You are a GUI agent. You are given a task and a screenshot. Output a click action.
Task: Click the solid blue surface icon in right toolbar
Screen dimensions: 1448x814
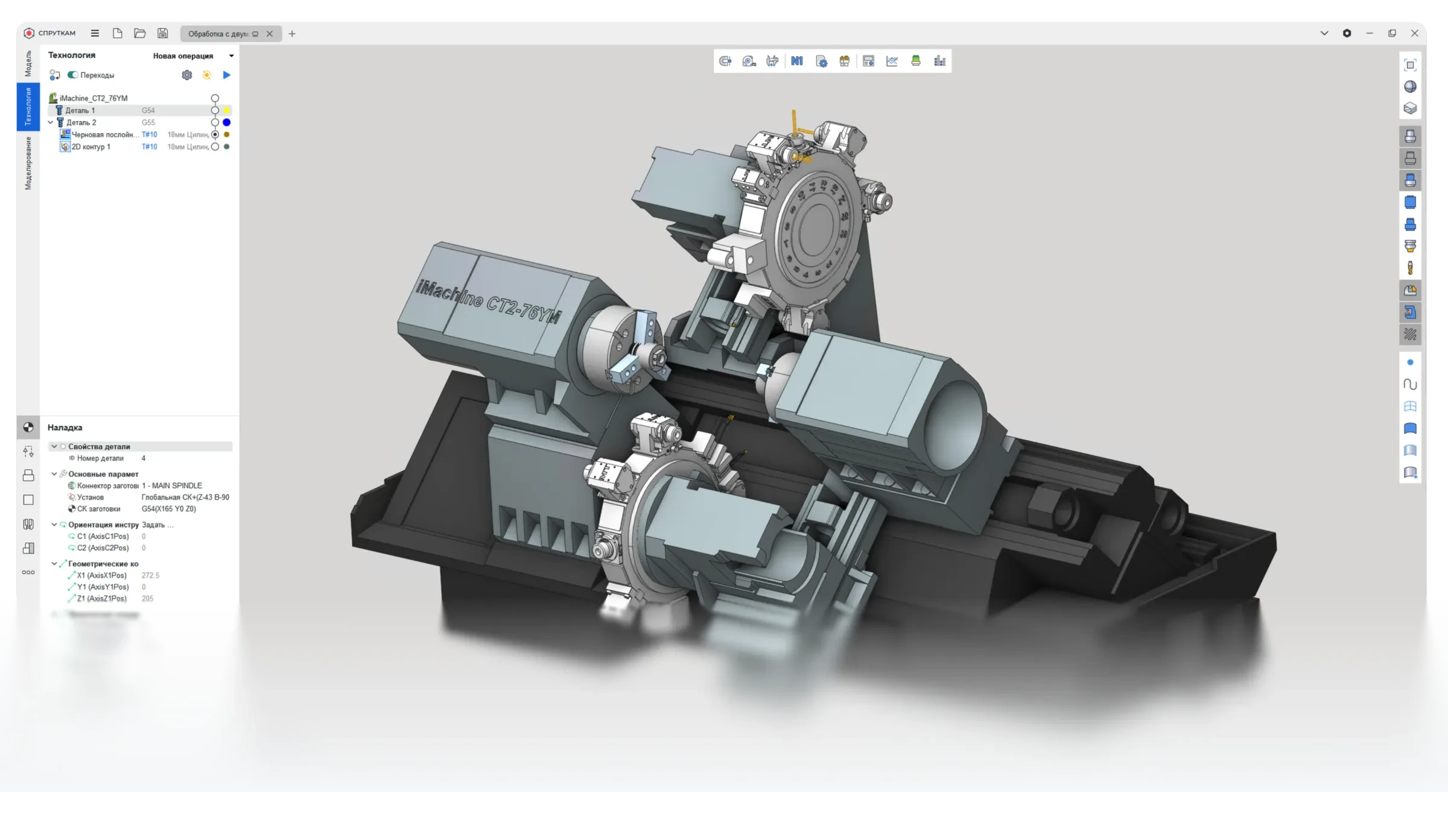pos(1410,428)
